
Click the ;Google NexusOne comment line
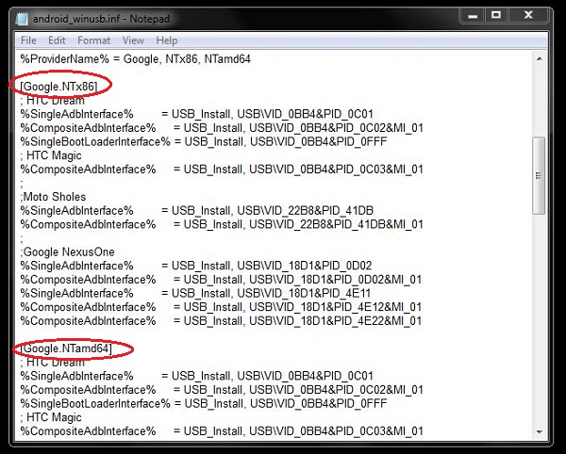68,251
